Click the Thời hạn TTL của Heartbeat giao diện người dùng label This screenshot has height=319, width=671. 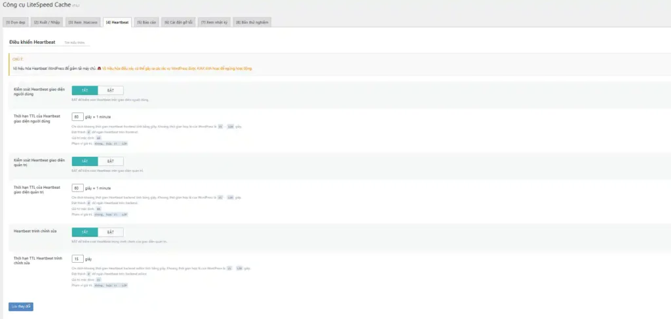point(37,119)
